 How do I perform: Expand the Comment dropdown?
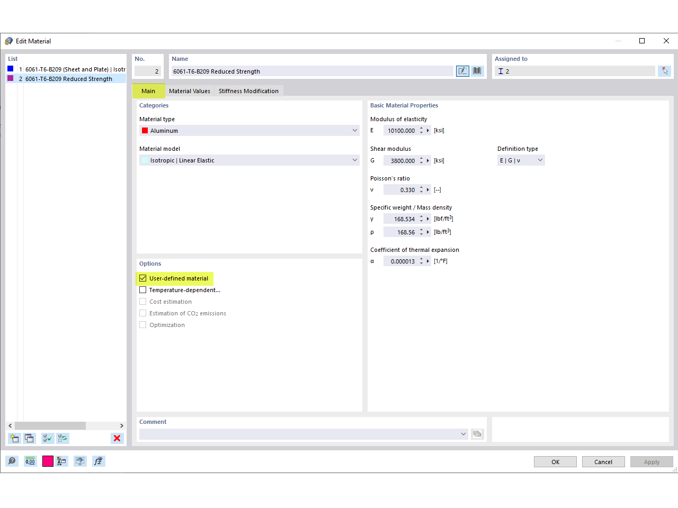[463, 434]
